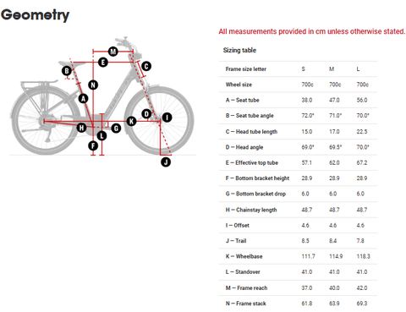Click the J trail marker
Screen dimensions: 406x312
point(166,161)
